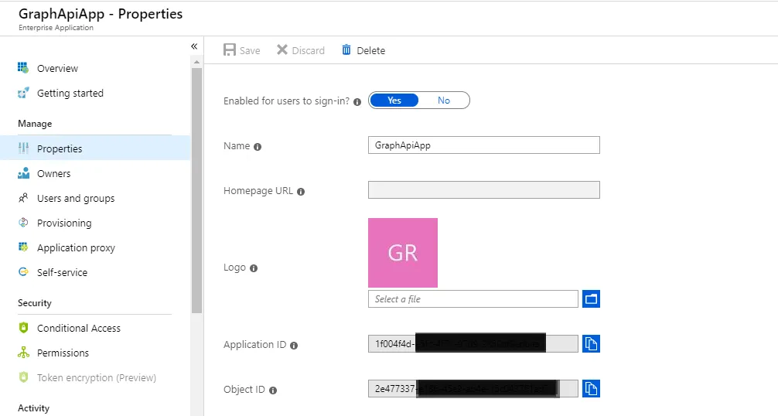The height and width of the screenshot is (416, 778).
Task: Collapse the sidebar with double chevron
Action: click(x=194, y=46)
